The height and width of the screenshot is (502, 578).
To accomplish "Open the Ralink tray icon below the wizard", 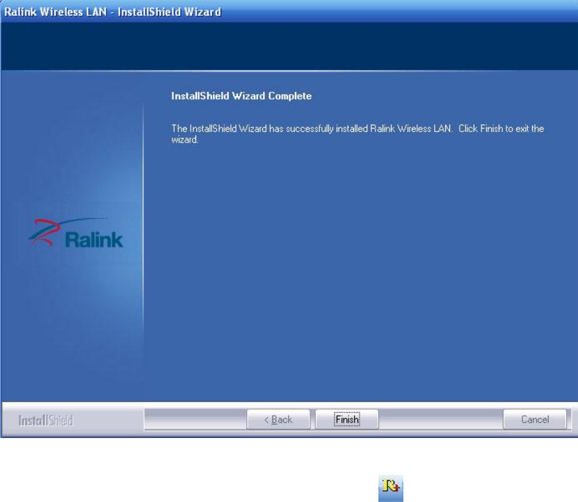I will (391, 488).
